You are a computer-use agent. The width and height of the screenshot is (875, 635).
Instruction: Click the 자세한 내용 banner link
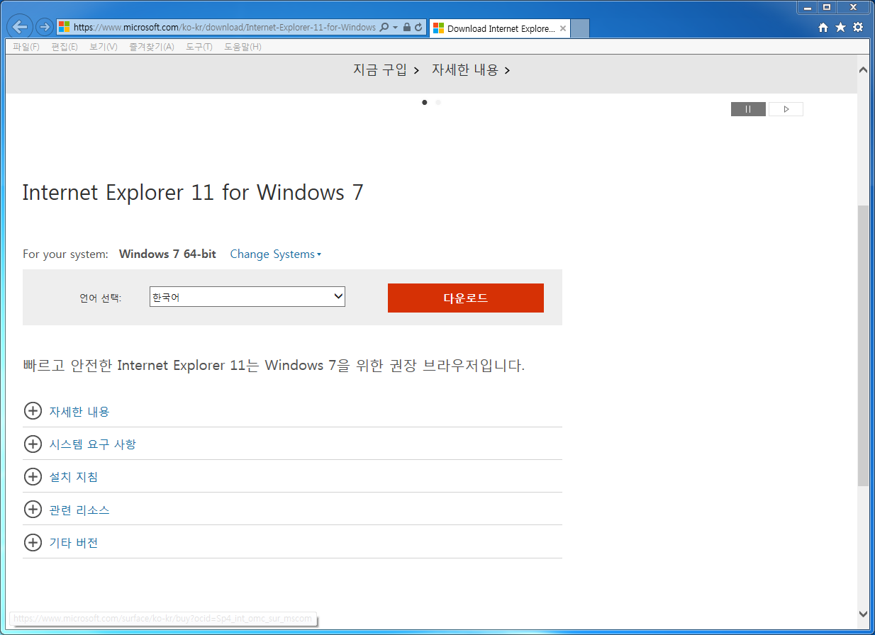tap(471, 70)
